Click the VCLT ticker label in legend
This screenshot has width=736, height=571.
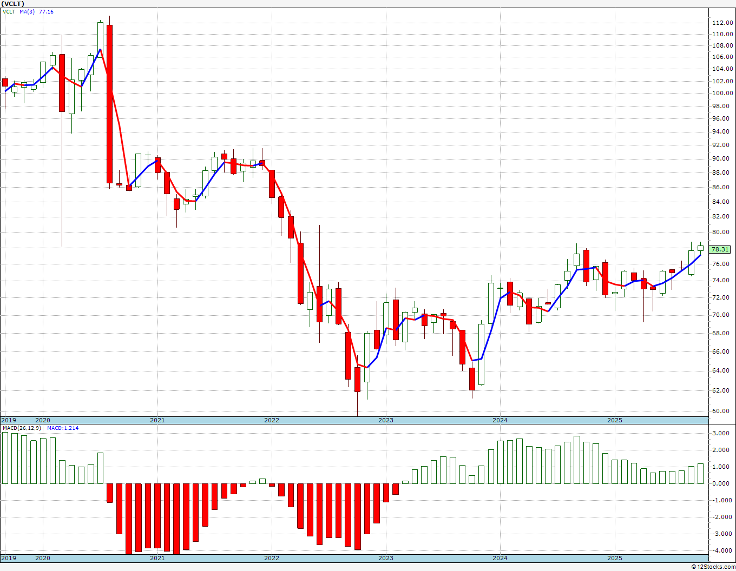point(9,12)
